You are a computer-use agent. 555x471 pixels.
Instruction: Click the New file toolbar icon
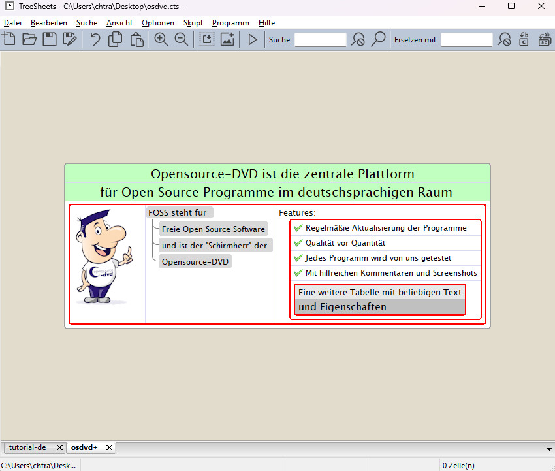pos(9,39)
